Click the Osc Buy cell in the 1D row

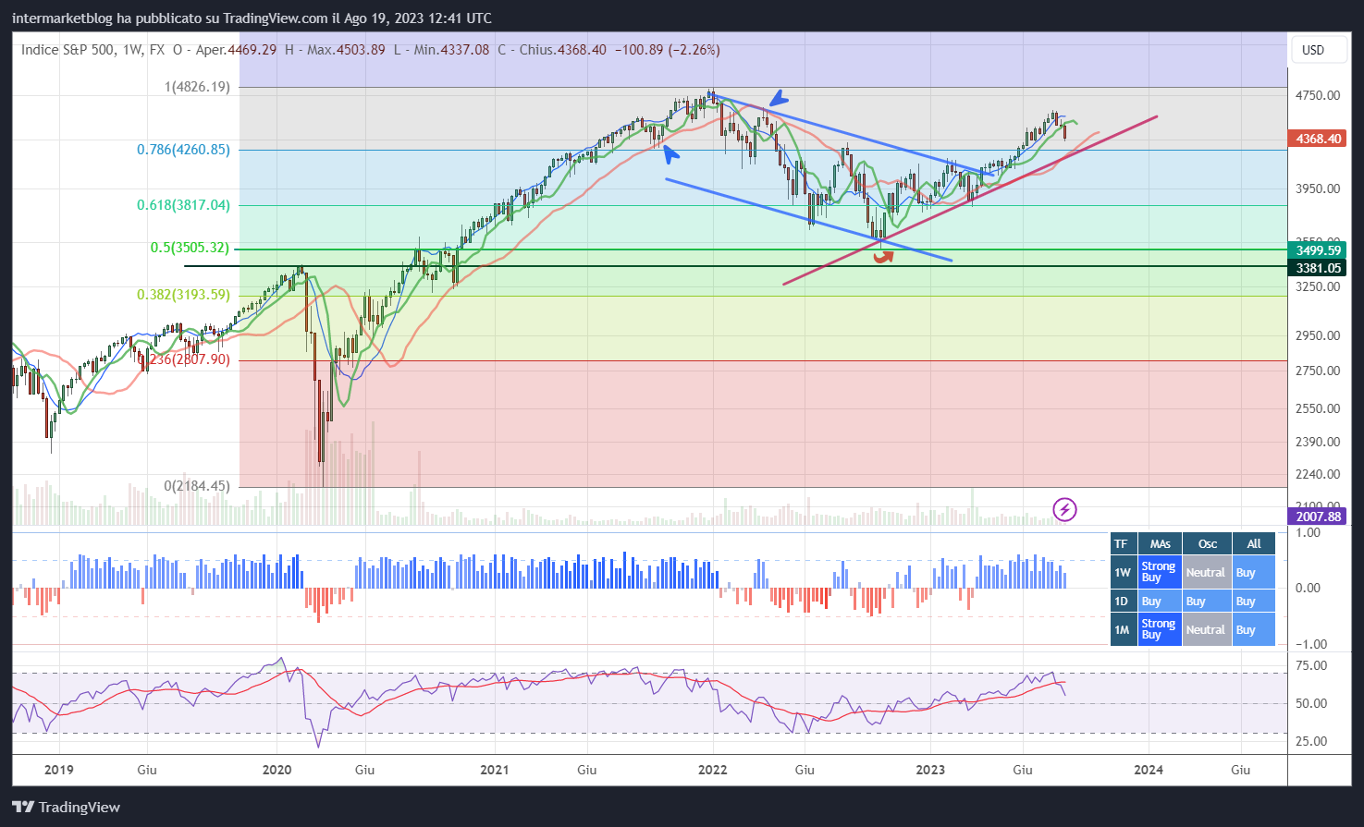point(1207,602)
